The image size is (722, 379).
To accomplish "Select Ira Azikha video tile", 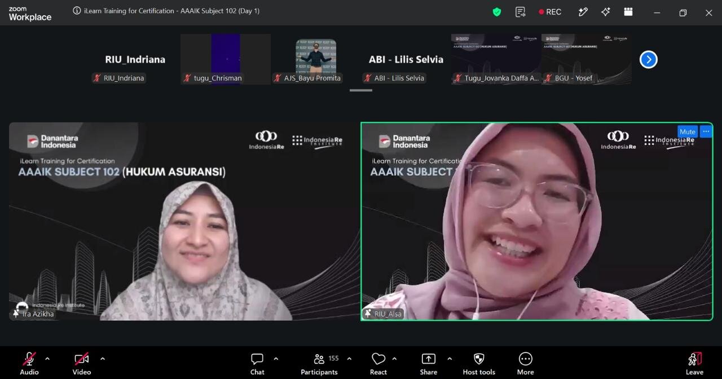I will [x=184, y=221].
